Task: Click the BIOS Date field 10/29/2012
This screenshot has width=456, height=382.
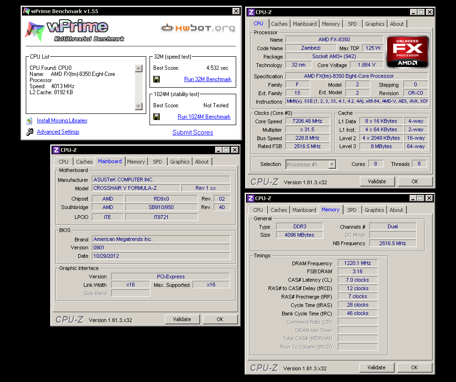Action: pyautogui.click(x=161, y=256)
